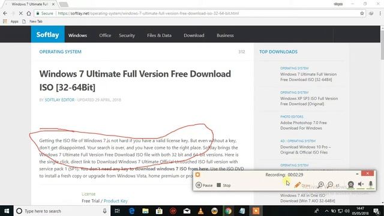Click the Softlay logo
Image resolution: width=384 pixels, height=216 pixels.
48,34
